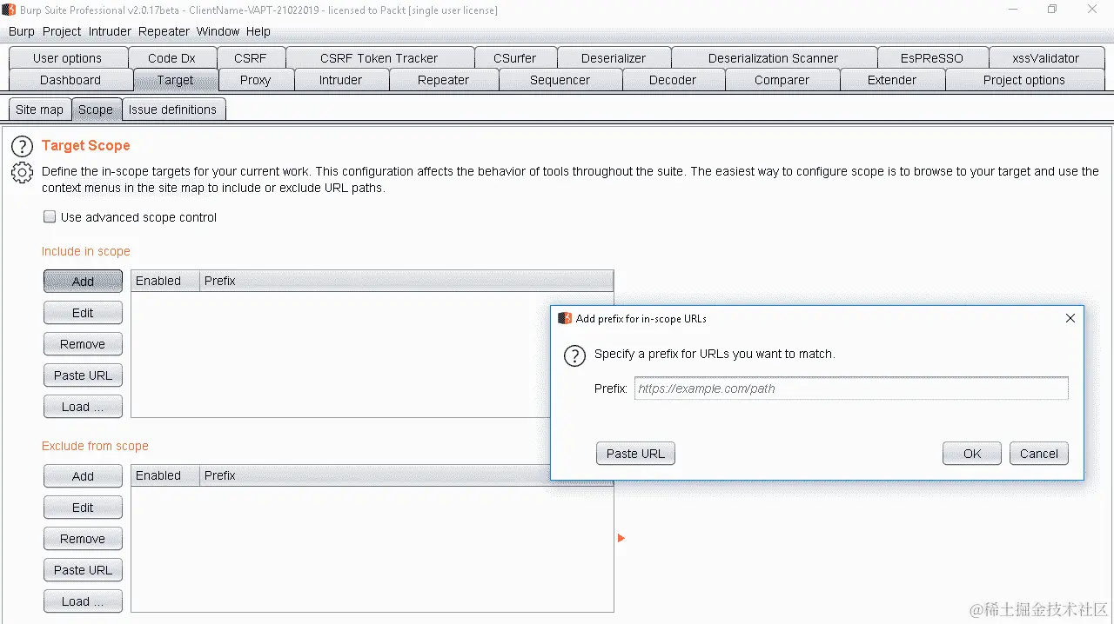Open Target Scope settings gear icon
The height and width of the screenshot is (624, 1114).
(22, 172)
